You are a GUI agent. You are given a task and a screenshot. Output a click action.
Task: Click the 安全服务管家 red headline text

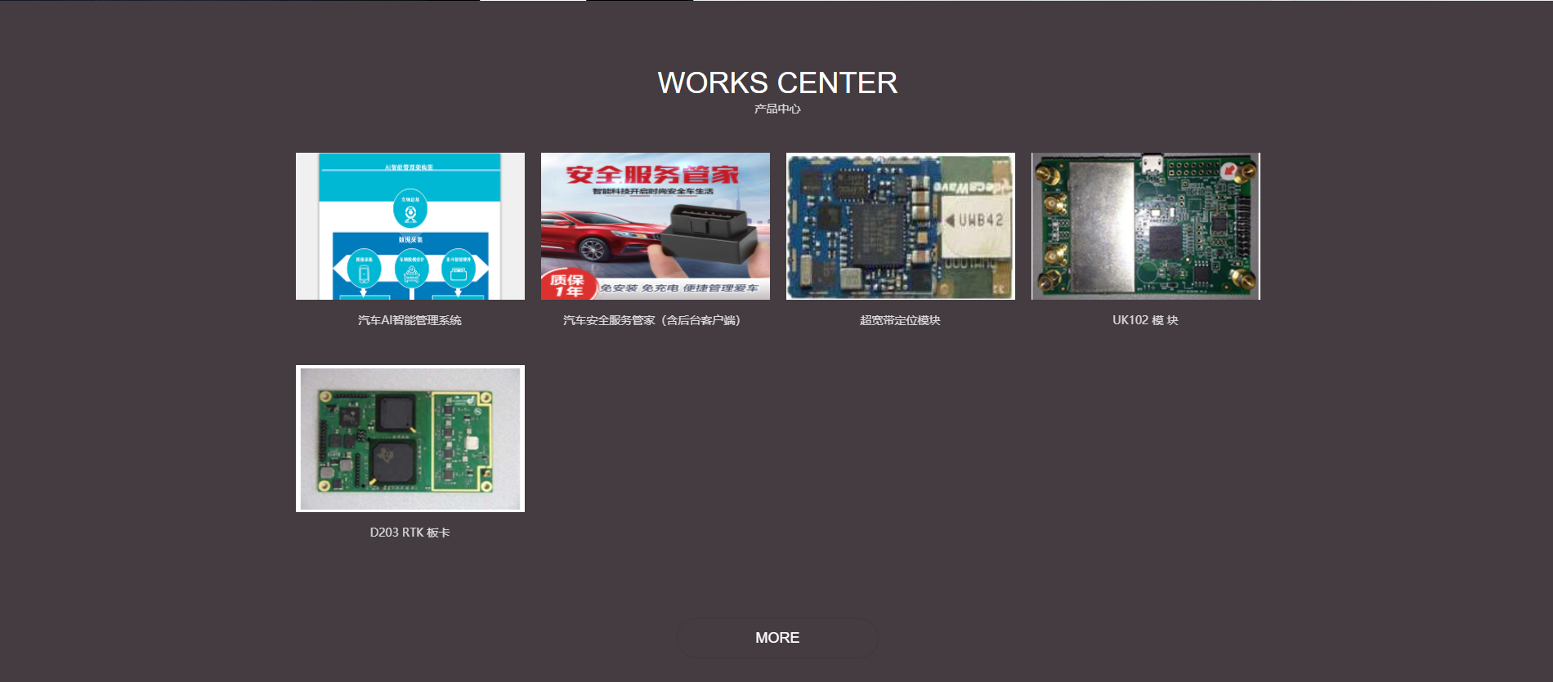(x=652, y=174)
